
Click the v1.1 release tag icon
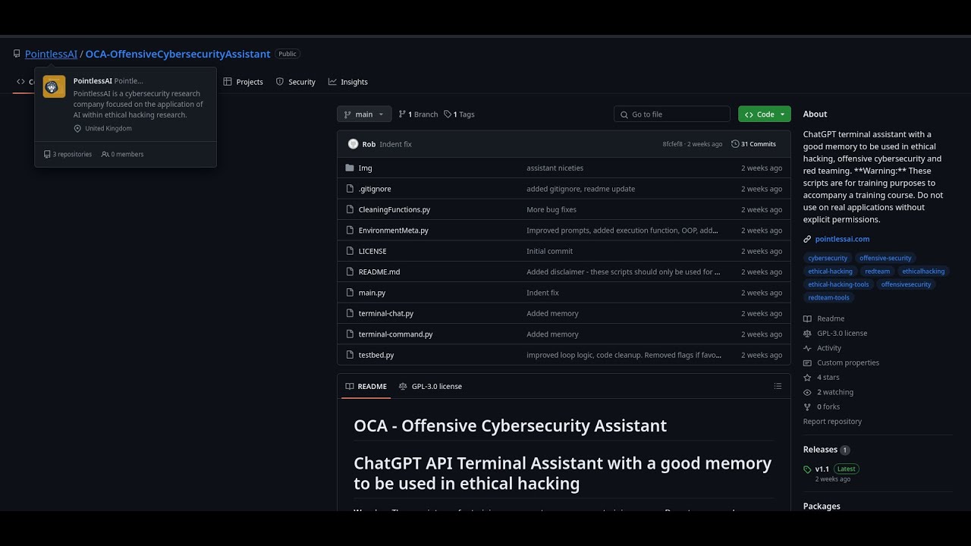pos(807,469)
